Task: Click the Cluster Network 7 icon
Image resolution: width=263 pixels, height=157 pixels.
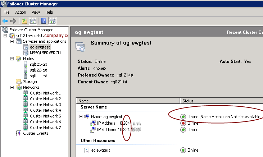Action: click(26, 128)
